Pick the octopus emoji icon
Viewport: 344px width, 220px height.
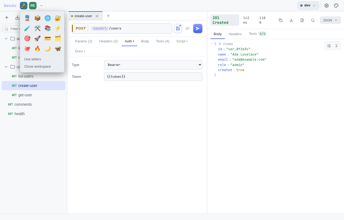[x=27, y=49]
